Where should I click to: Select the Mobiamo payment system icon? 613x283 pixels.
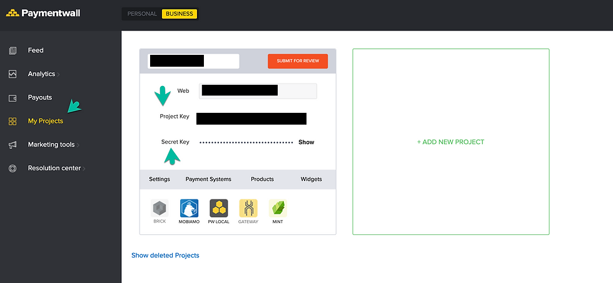click(189, 208)
